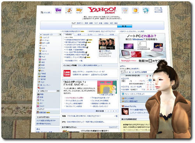The width and height of the screenshot is (195, 143).
Task: Select ウェブ search category above search box
Action: click(x=73, y=23)
